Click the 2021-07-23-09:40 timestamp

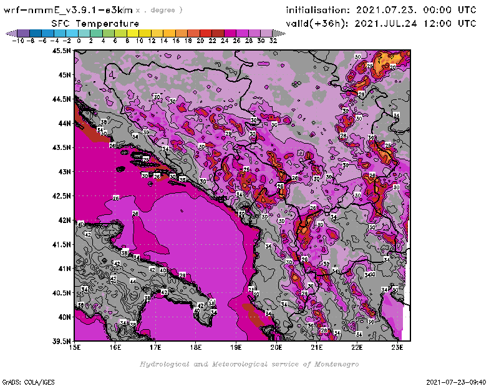pyautogui.click(x=460, y=381)
